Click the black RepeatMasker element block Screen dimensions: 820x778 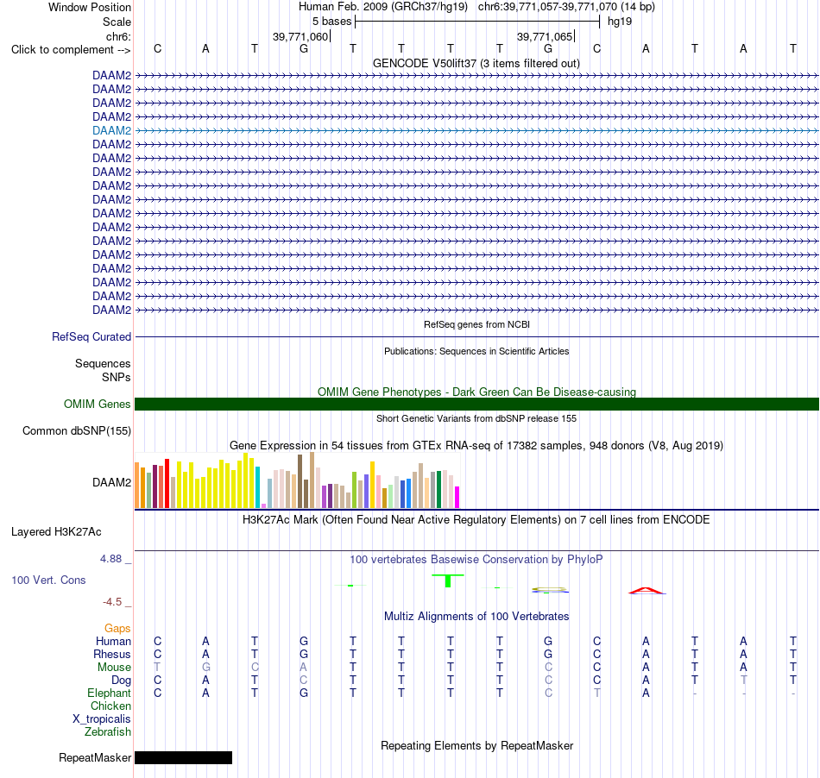(184, 757)
